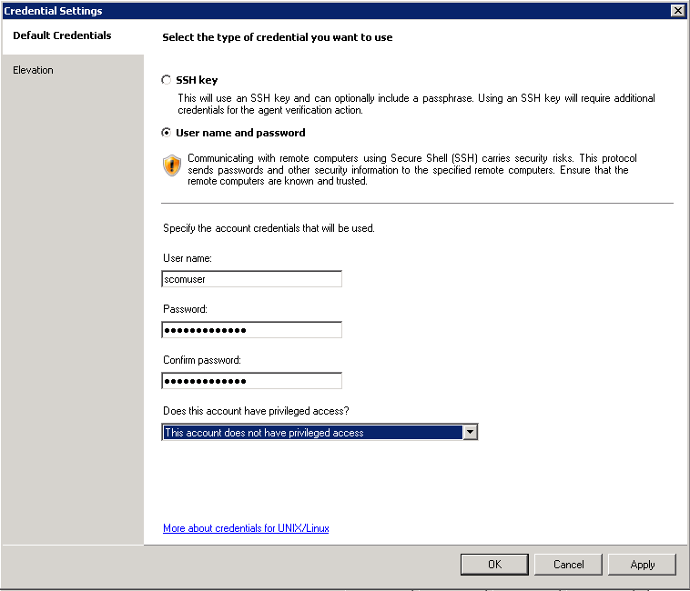This screenshot has height=591, width=690.
Task: Open the Elevation tab
Action: [34, 70]
